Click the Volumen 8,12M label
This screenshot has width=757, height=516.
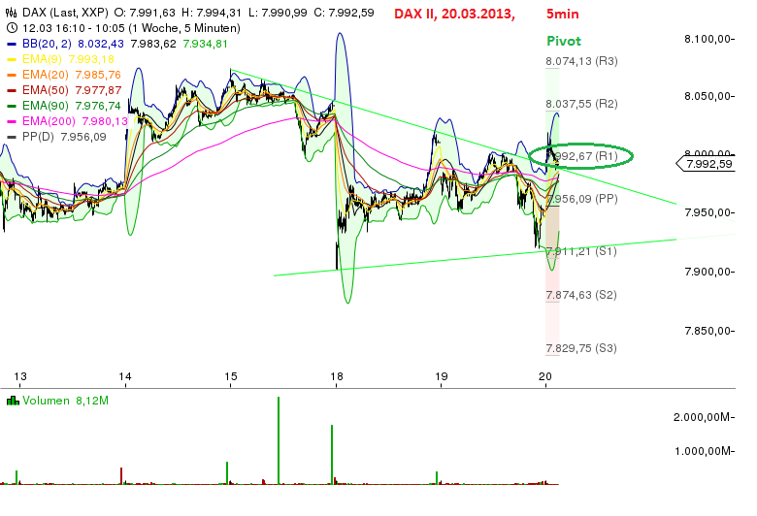click(x=65, y=401)
